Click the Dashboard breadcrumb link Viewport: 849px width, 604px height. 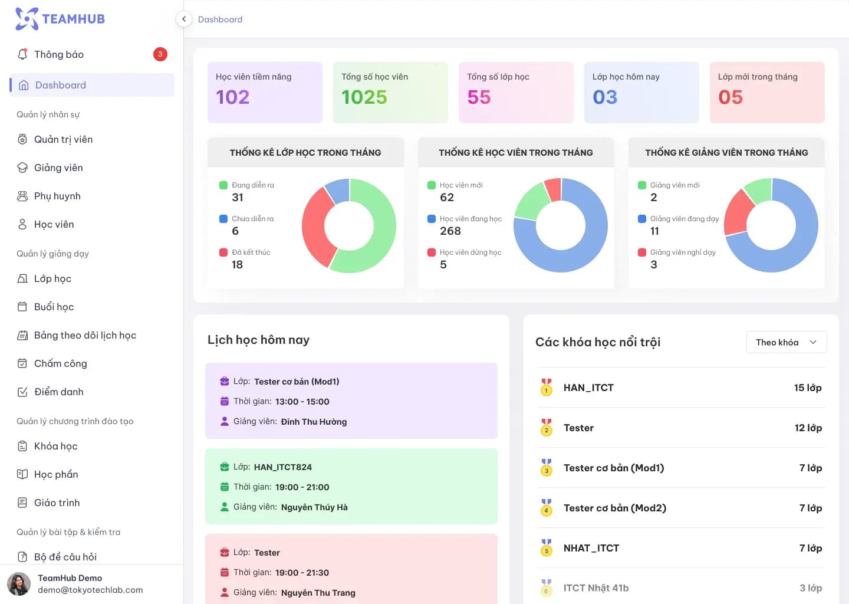pos(220,19)
